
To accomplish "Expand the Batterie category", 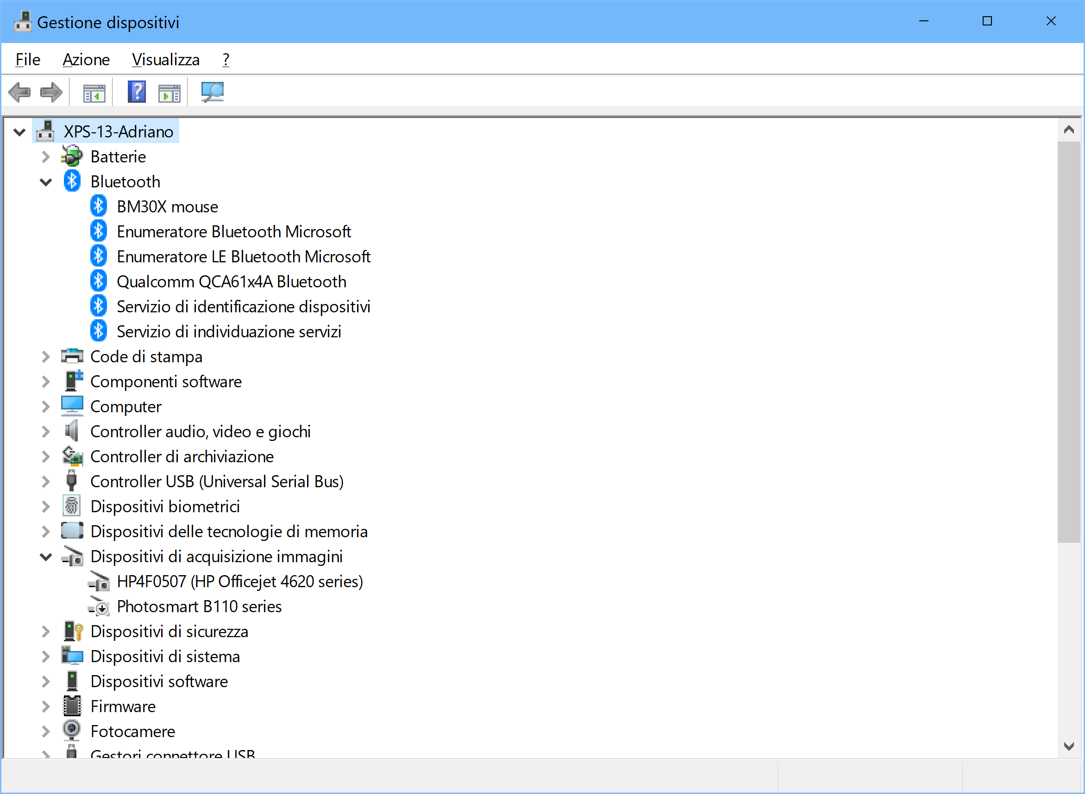I will pos(46,157).
